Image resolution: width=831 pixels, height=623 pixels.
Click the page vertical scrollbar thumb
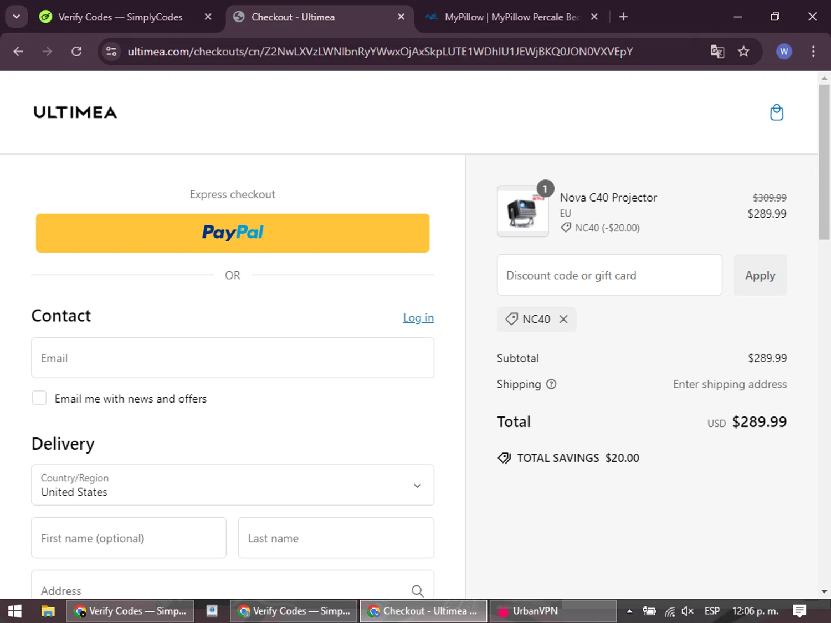point(824,162)
